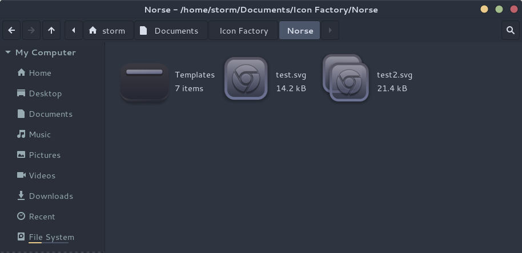Go back with the left arrow button
522x253 pixels.
click(x=11, y=31)
